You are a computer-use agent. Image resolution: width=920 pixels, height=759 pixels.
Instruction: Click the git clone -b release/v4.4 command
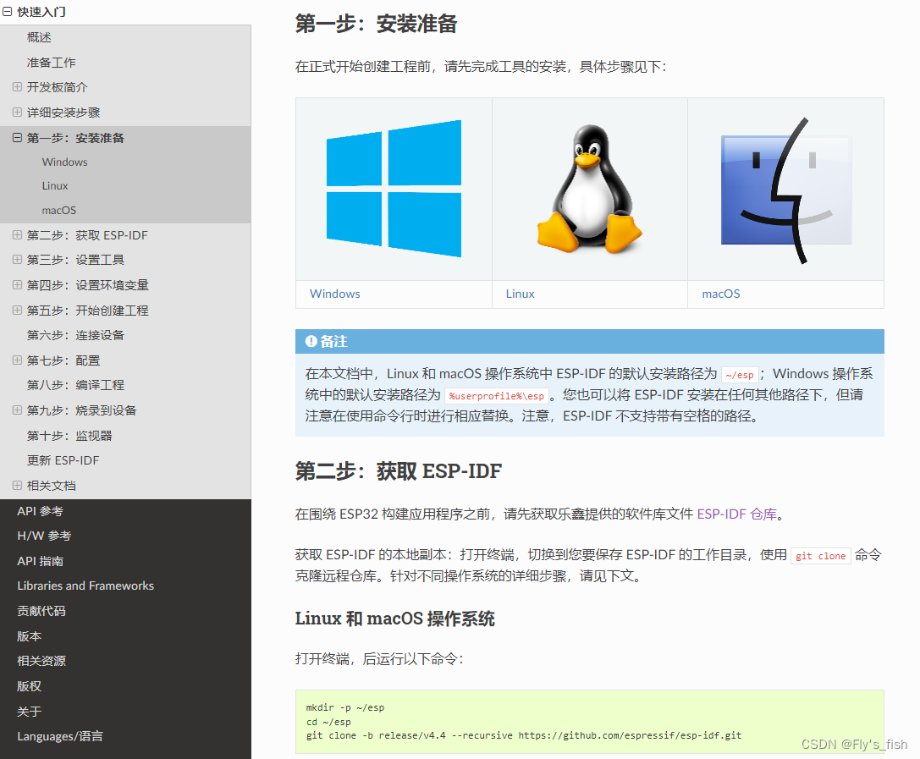(x=523, y=735)
